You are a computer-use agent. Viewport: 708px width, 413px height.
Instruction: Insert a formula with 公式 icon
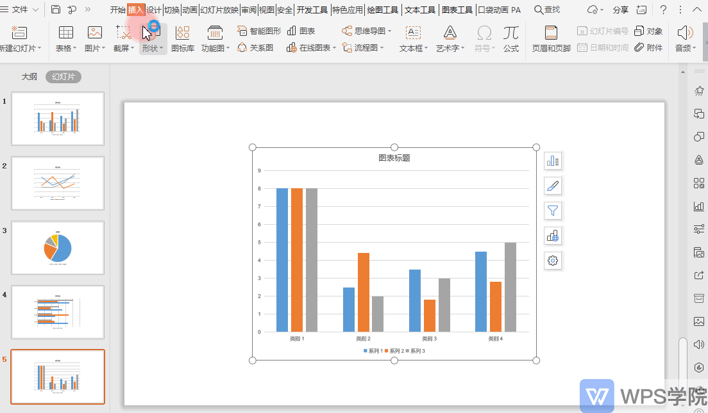pos(511,39)
